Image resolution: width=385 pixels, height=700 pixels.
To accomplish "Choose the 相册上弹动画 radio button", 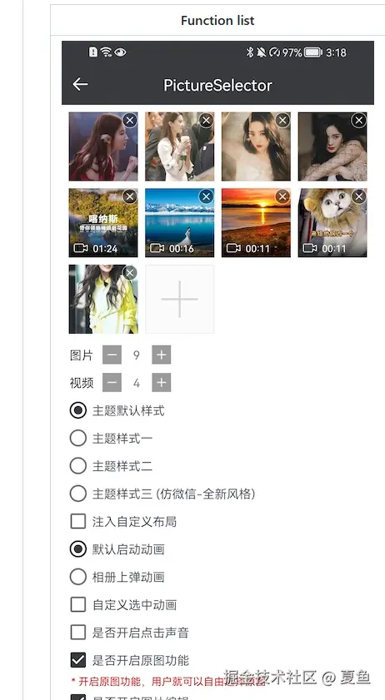I will pos(77,577).
